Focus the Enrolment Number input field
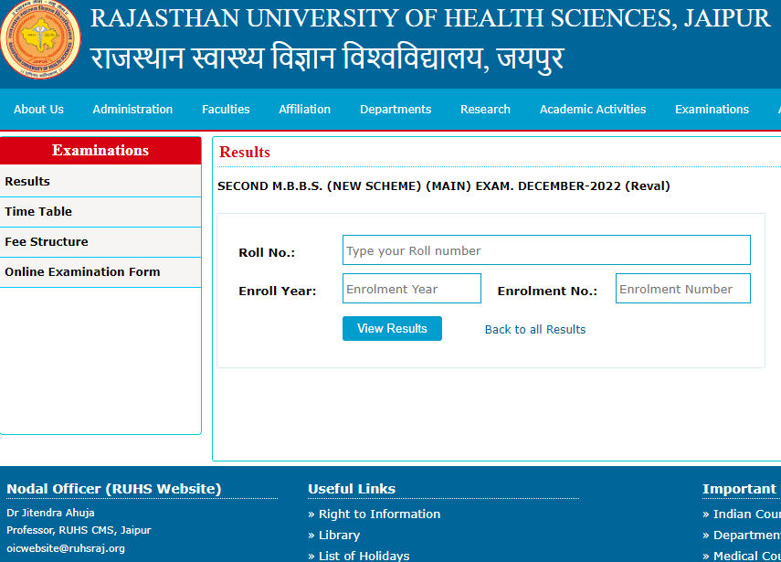 [x=683, y=289]
